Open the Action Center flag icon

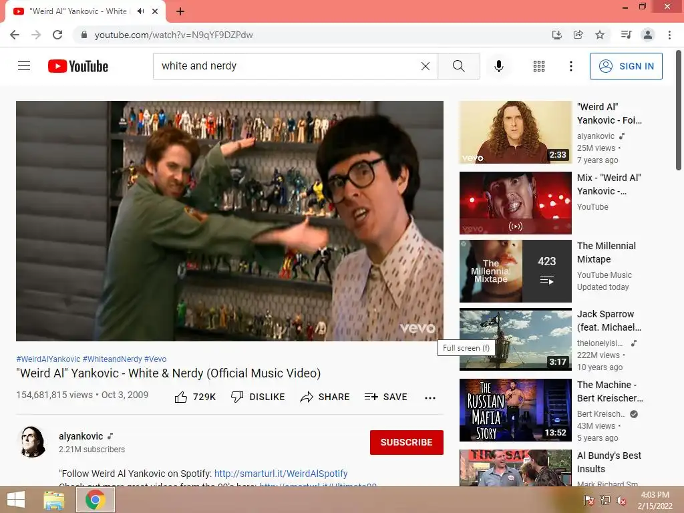pyautogui.click(x=589, y=500)
